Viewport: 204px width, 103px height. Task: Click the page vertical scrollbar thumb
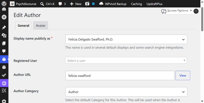pyautogui.click(x=202, y=19)
